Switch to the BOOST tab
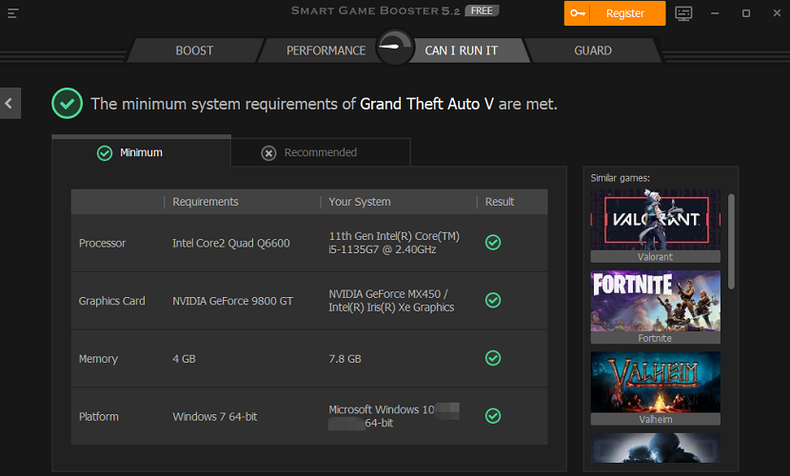790x476 pixels. 194,50
